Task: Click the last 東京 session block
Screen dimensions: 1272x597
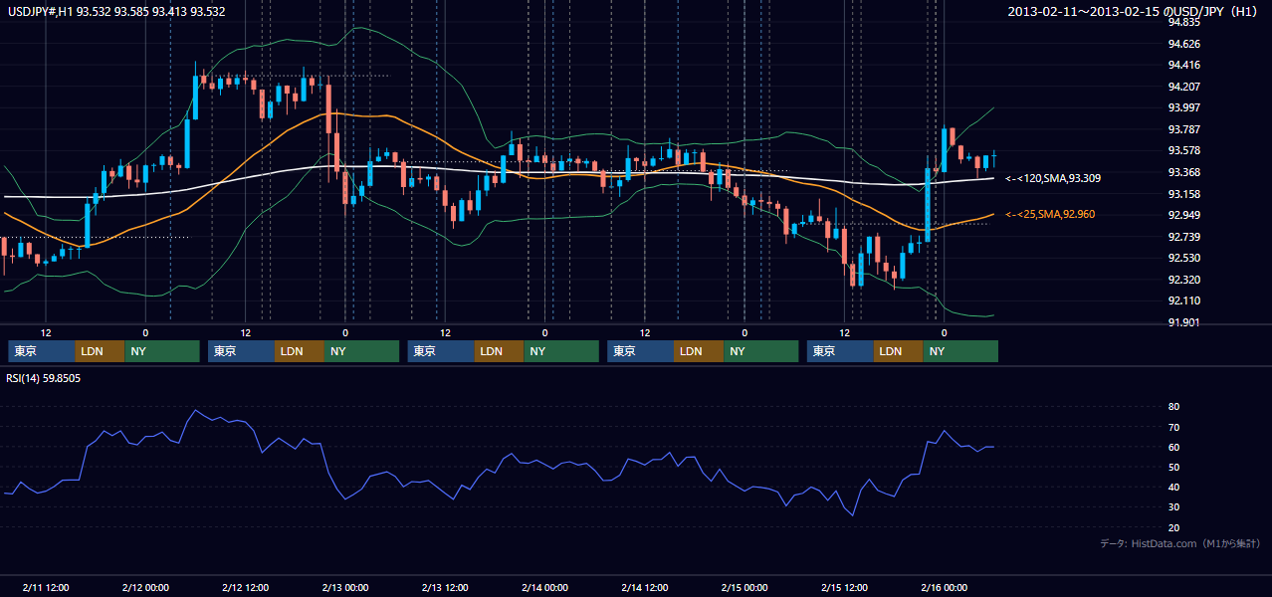Action: pos(841,351)
